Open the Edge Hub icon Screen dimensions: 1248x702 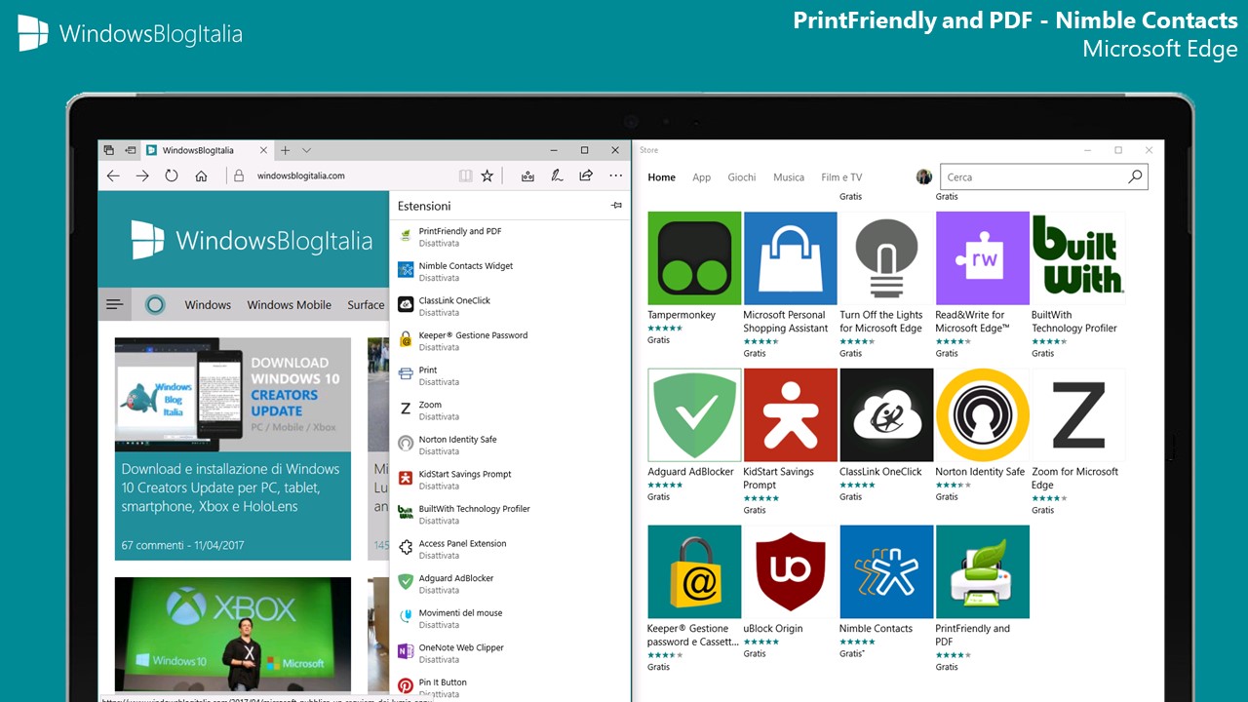tap(527, 175)
